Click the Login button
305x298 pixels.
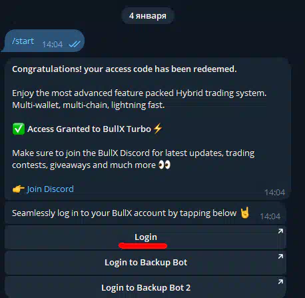(145, 237)
